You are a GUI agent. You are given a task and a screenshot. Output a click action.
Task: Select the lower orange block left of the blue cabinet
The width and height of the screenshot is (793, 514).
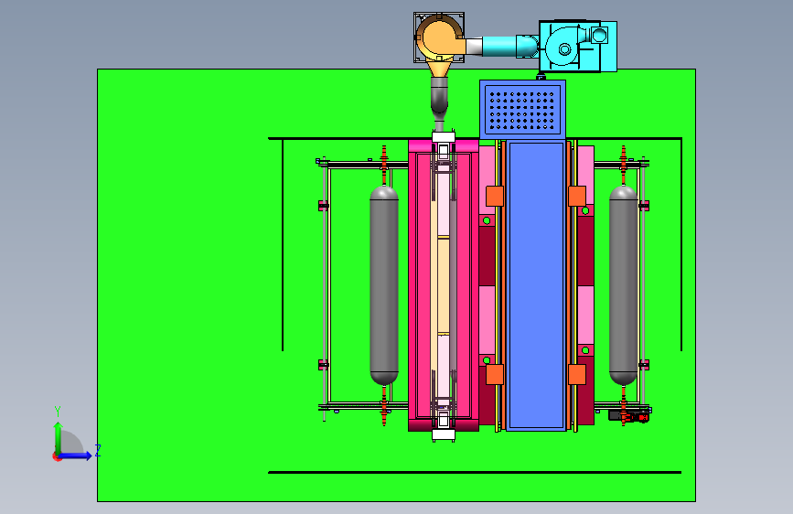click(x=495, y=375)
